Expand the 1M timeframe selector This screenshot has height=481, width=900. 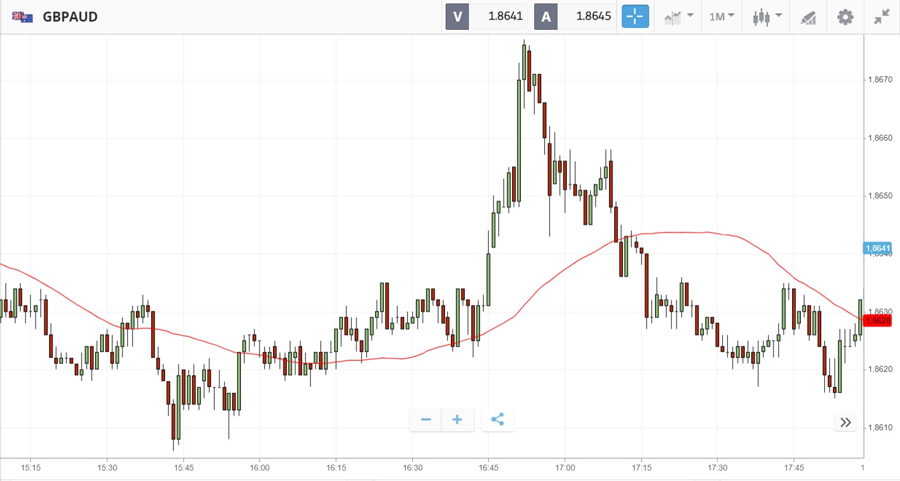coord(722,17)
